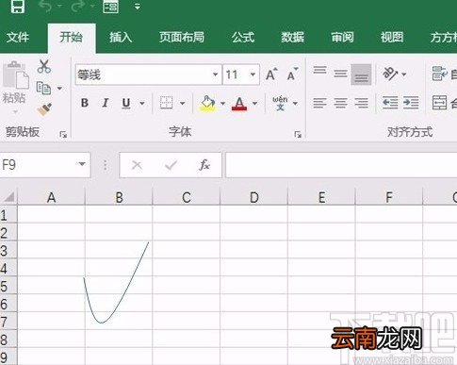Open Insert Function fx
This screenshot has height=365, width=457.
point(204,165)
